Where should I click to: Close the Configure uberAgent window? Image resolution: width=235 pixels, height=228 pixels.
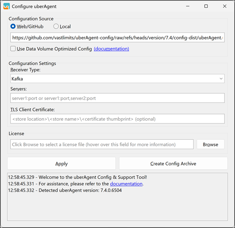pos(224,6)
